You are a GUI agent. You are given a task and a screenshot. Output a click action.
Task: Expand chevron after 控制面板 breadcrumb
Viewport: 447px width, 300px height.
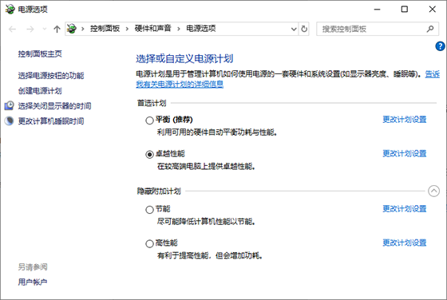tap(127, 29)
